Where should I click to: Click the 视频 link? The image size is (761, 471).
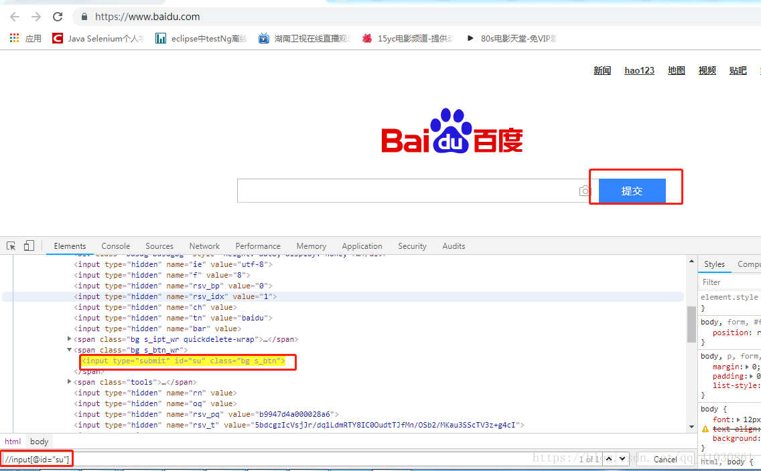point(707,70)
